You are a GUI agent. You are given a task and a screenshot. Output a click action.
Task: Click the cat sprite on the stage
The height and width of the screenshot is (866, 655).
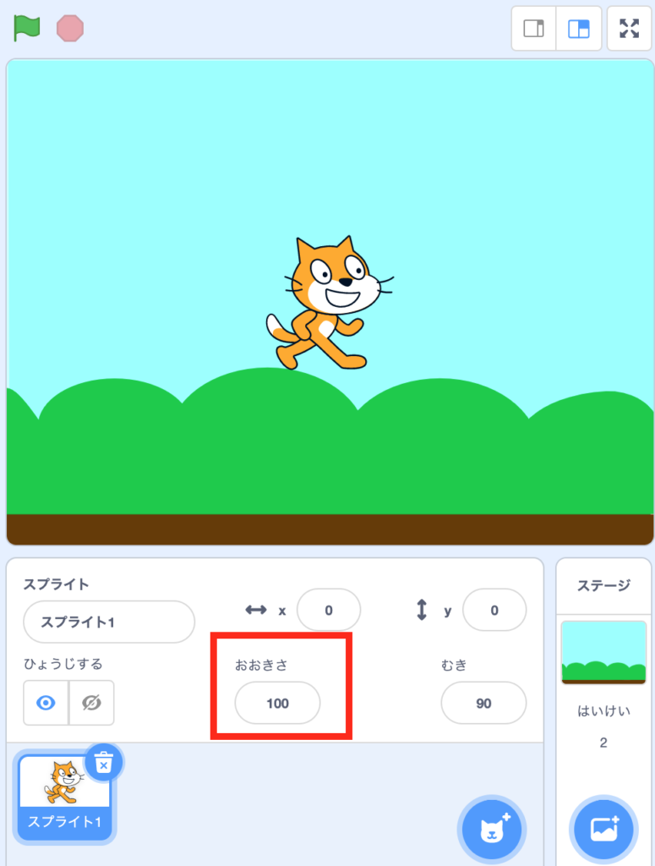click(x=330, y=303)
